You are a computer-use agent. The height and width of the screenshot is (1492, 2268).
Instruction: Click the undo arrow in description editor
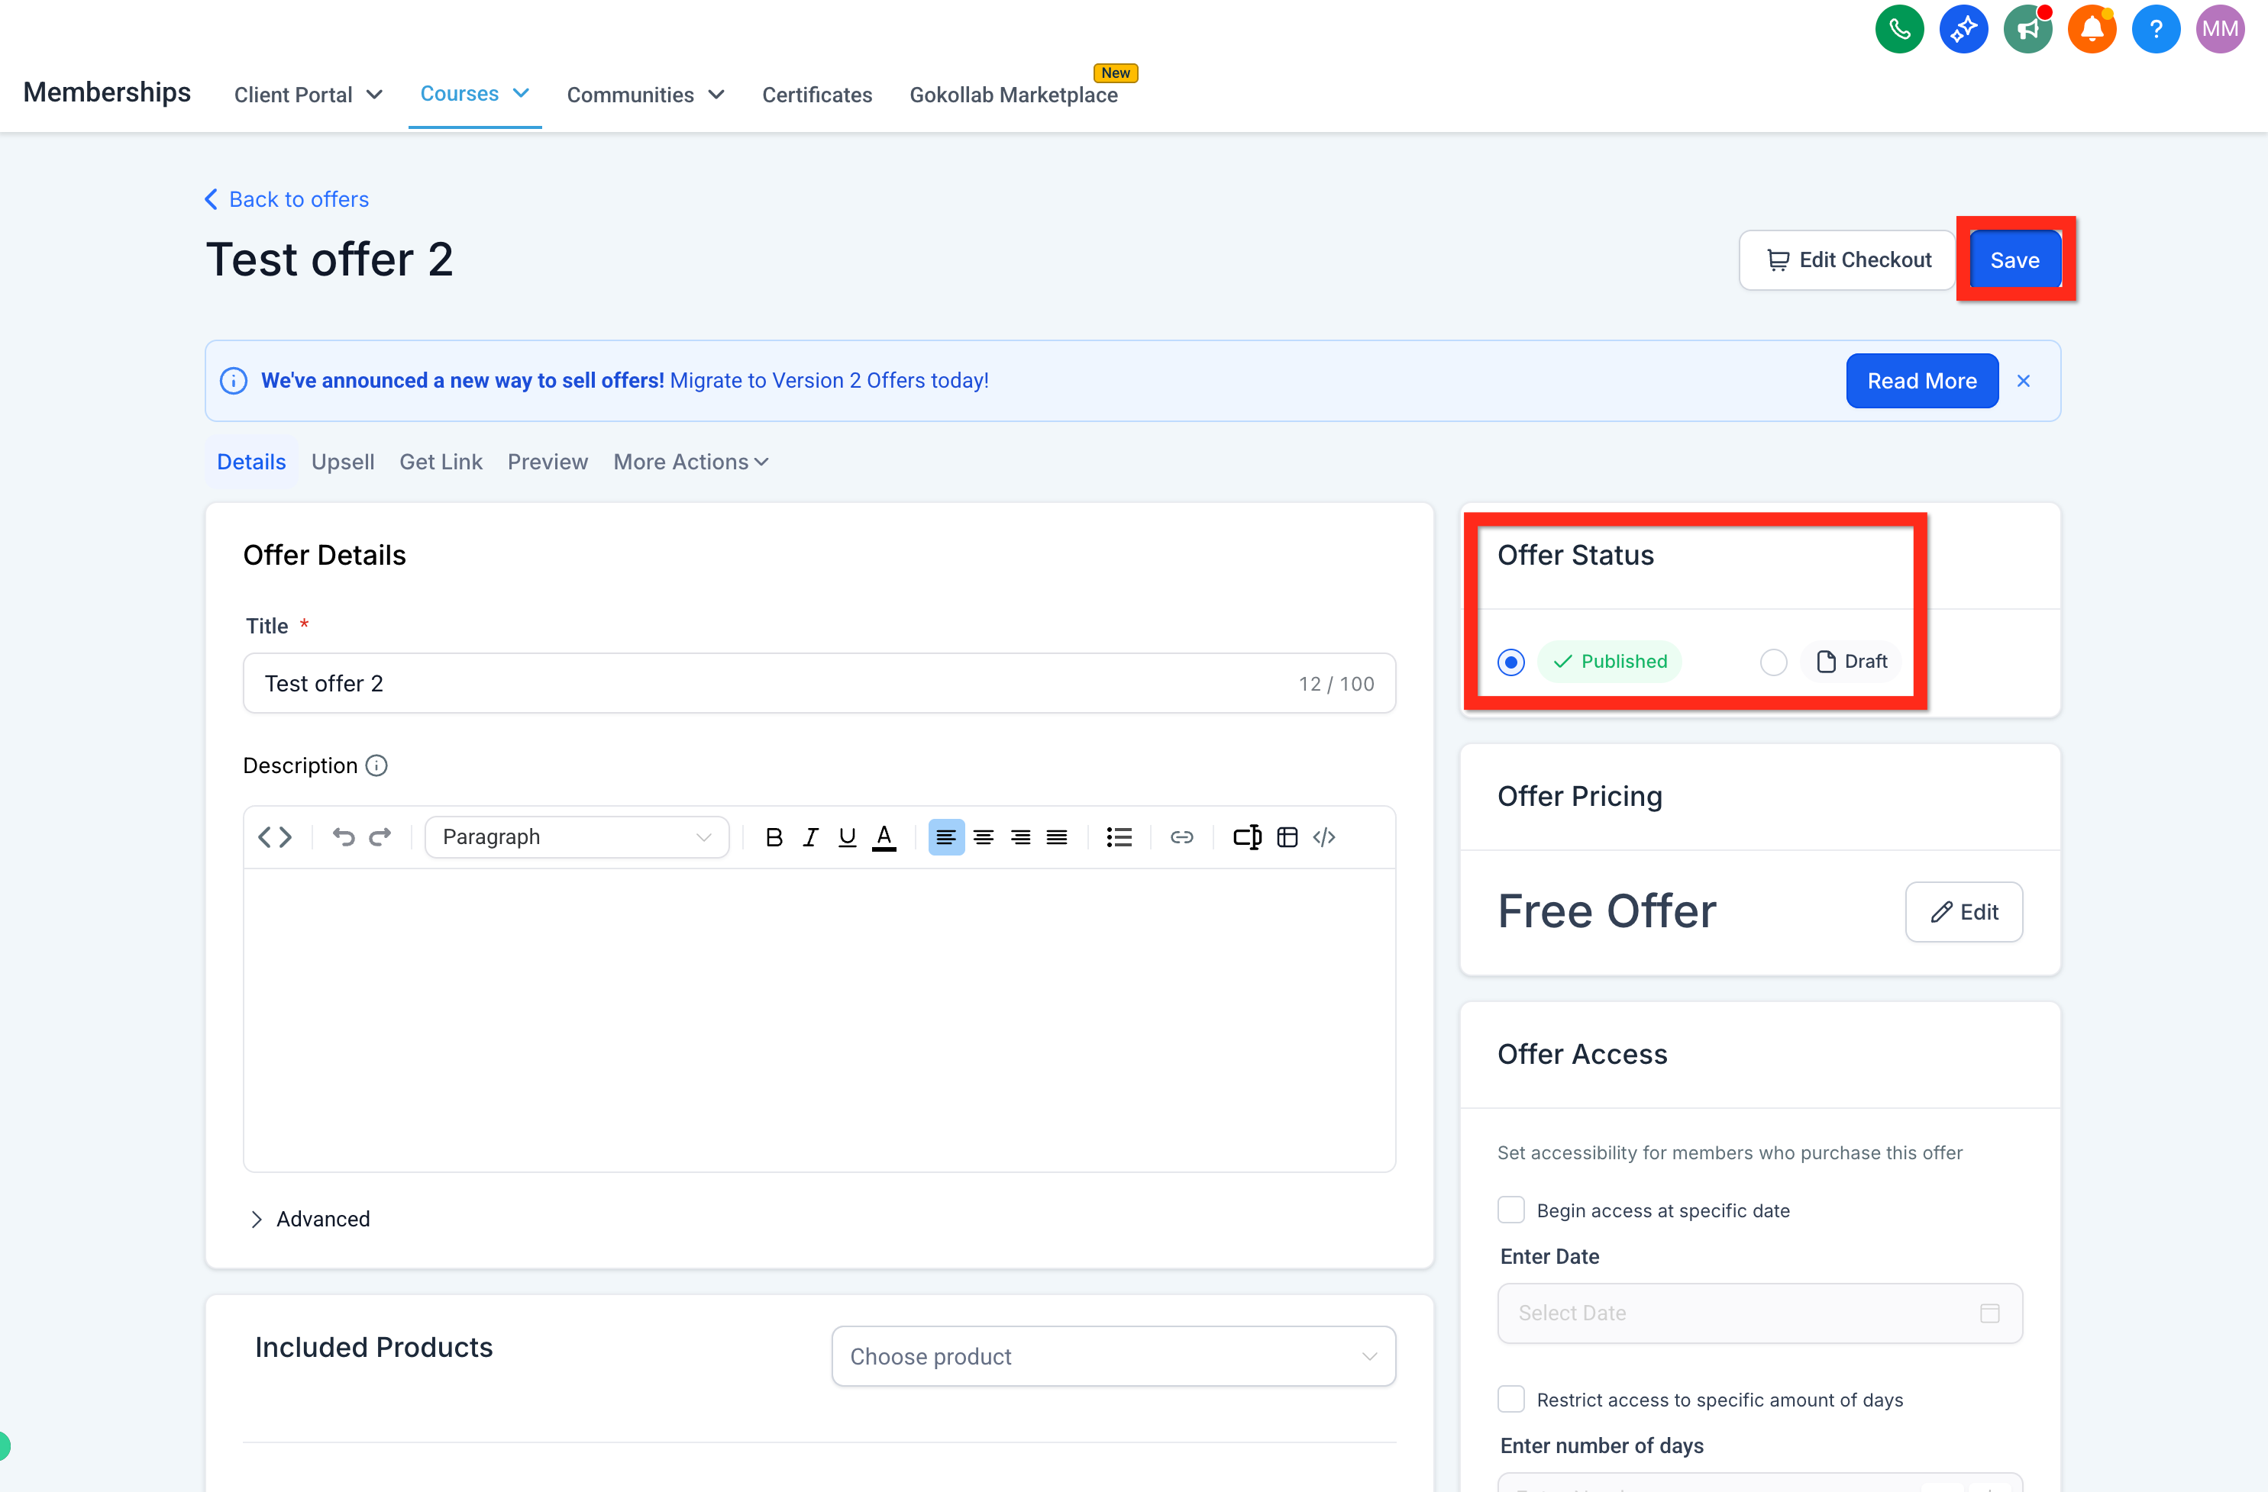point(343,837)
